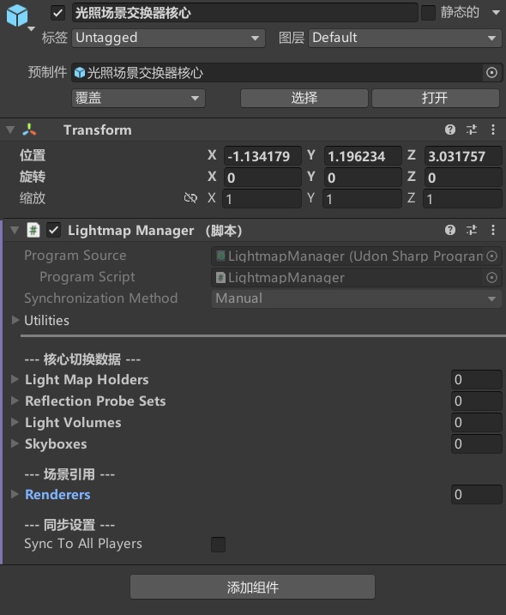Viewport: 506px width, 615px height.
Task: Click the position X axis label
Action: pyautogui.click(x=212, y=155)
